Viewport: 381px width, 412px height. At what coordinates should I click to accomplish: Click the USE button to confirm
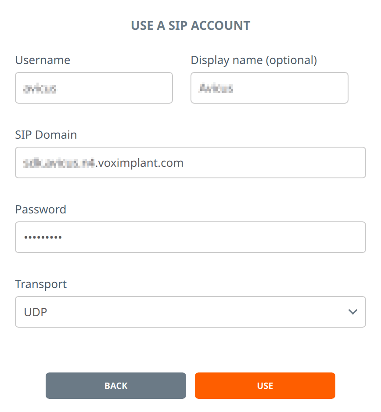[x=265, y=386]
